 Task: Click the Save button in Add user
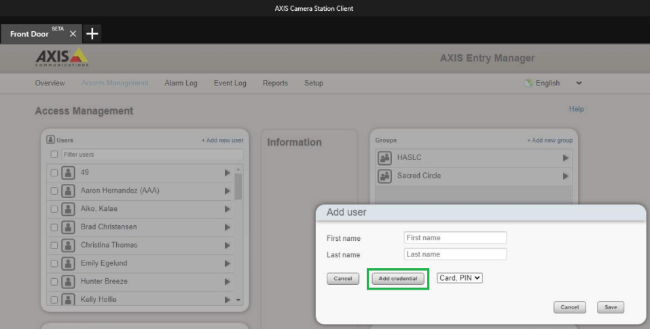pos(611,307)
